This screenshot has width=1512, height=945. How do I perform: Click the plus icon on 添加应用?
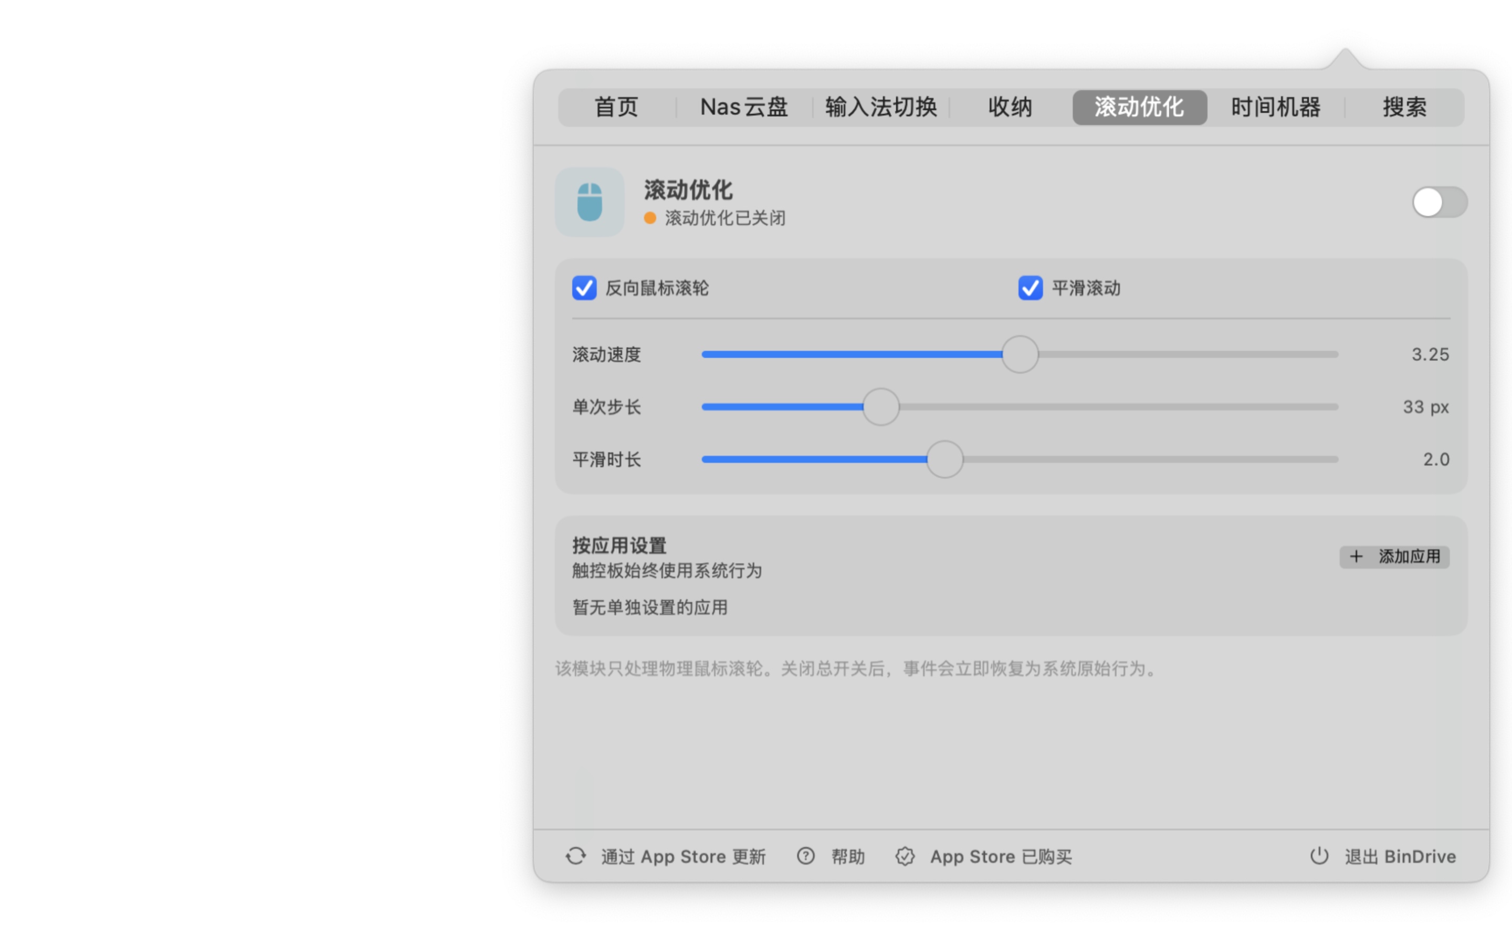coord(1356,556)
